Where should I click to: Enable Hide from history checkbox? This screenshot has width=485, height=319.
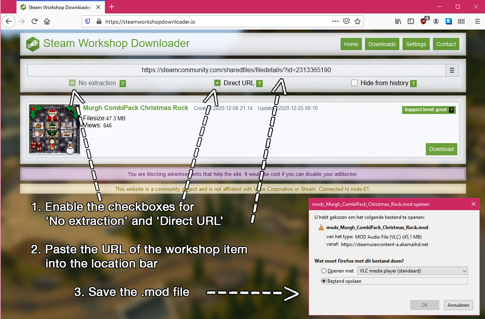point(354,83)
